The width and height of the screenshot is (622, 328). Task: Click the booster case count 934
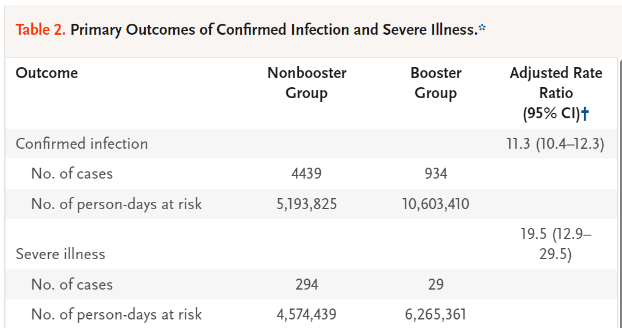[435, 174]
